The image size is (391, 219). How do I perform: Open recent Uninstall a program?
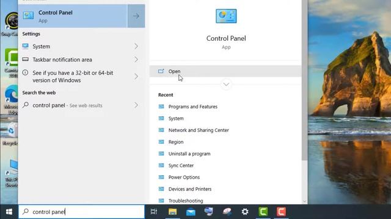click(x=189, y=154)
